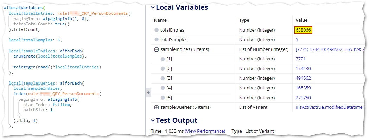The image size is (369, 140).
Task: Click underlined local!sampleQueries in code
Action: (x=32, y=83)
